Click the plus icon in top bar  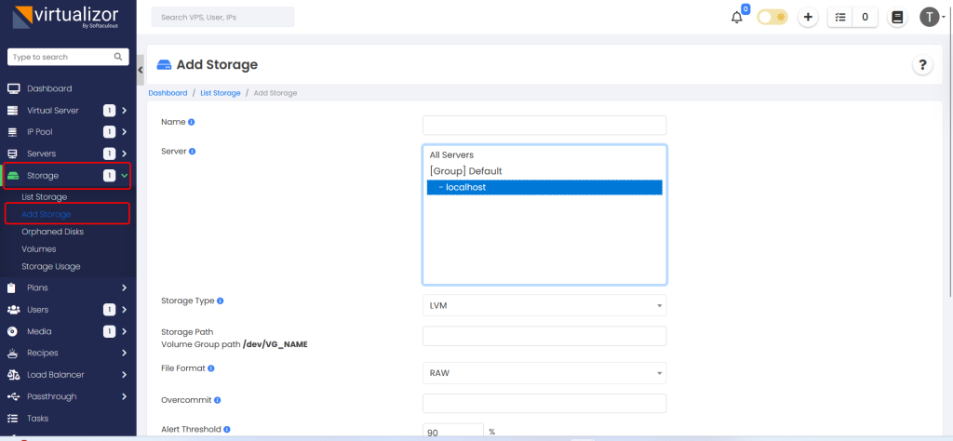[x=808, y=17]
